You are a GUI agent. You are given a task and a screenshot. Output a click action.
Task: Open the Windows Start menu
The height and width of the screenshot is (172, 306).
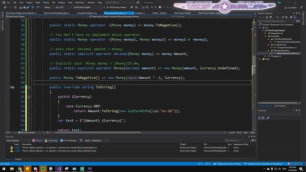(4, 169)
